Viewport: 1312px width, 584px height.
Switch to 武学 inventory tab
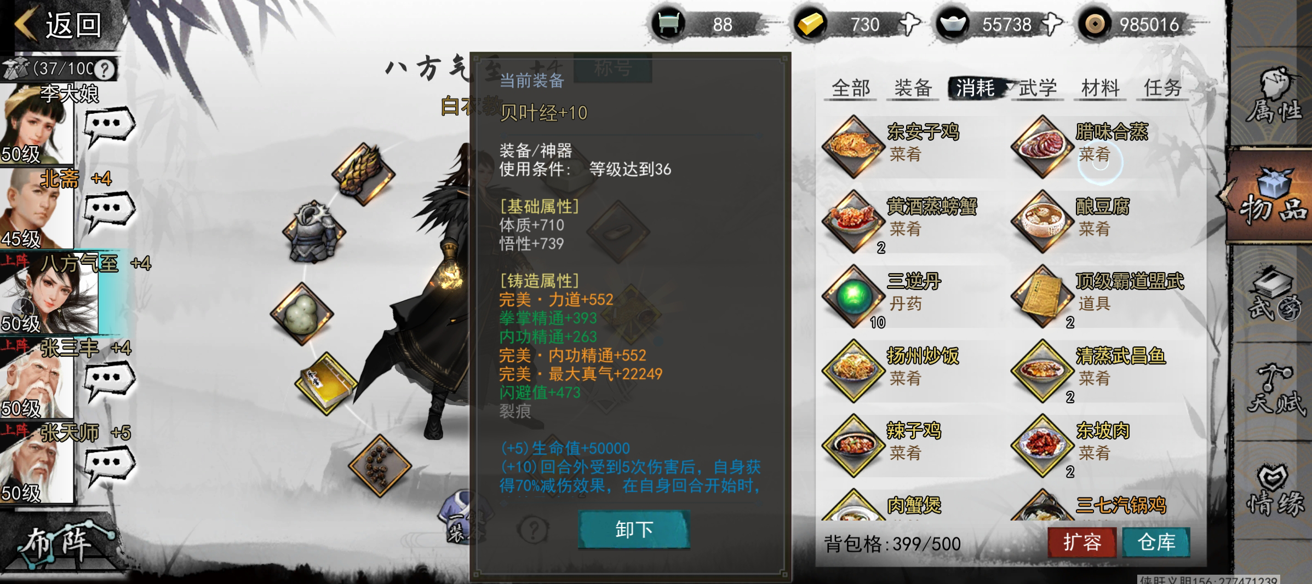tap(1038, 88)
